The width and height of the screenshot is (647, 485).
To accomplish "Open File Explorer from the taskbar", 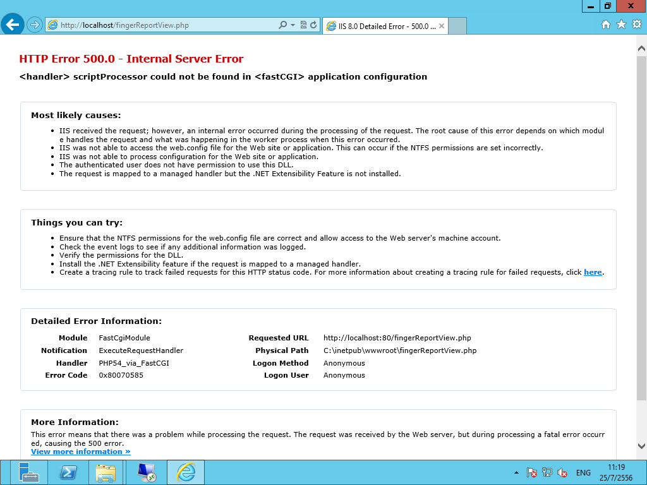I will click(x=106, y=472).
